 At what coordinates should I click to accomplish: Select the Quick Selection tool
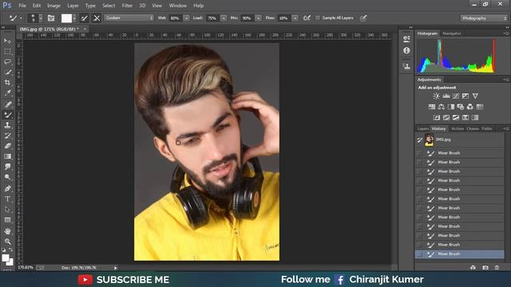tap(7, 72)
